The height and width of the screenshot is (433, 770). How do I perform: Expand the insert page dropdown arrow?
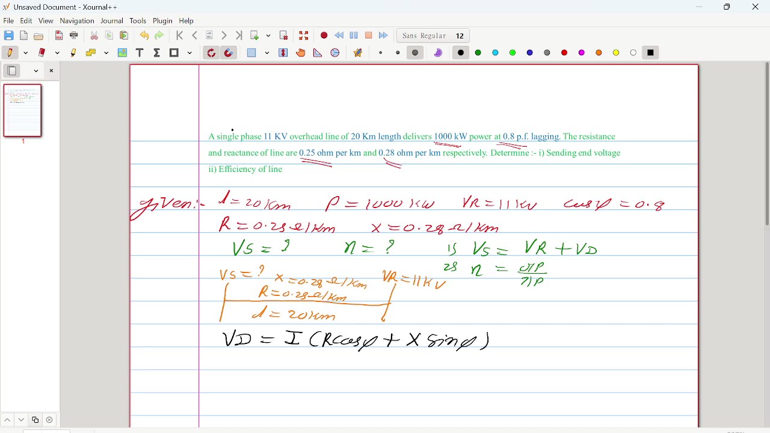tap(268, 36)
